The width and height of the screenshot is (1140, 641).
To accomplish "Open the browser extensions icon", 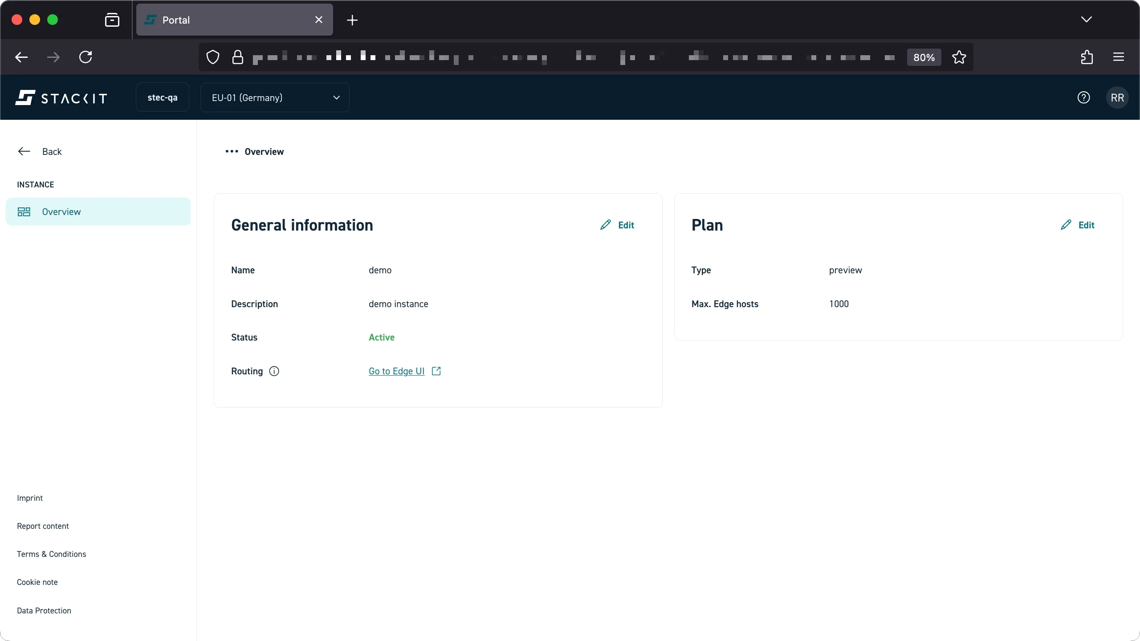I will click(1087, 57).
